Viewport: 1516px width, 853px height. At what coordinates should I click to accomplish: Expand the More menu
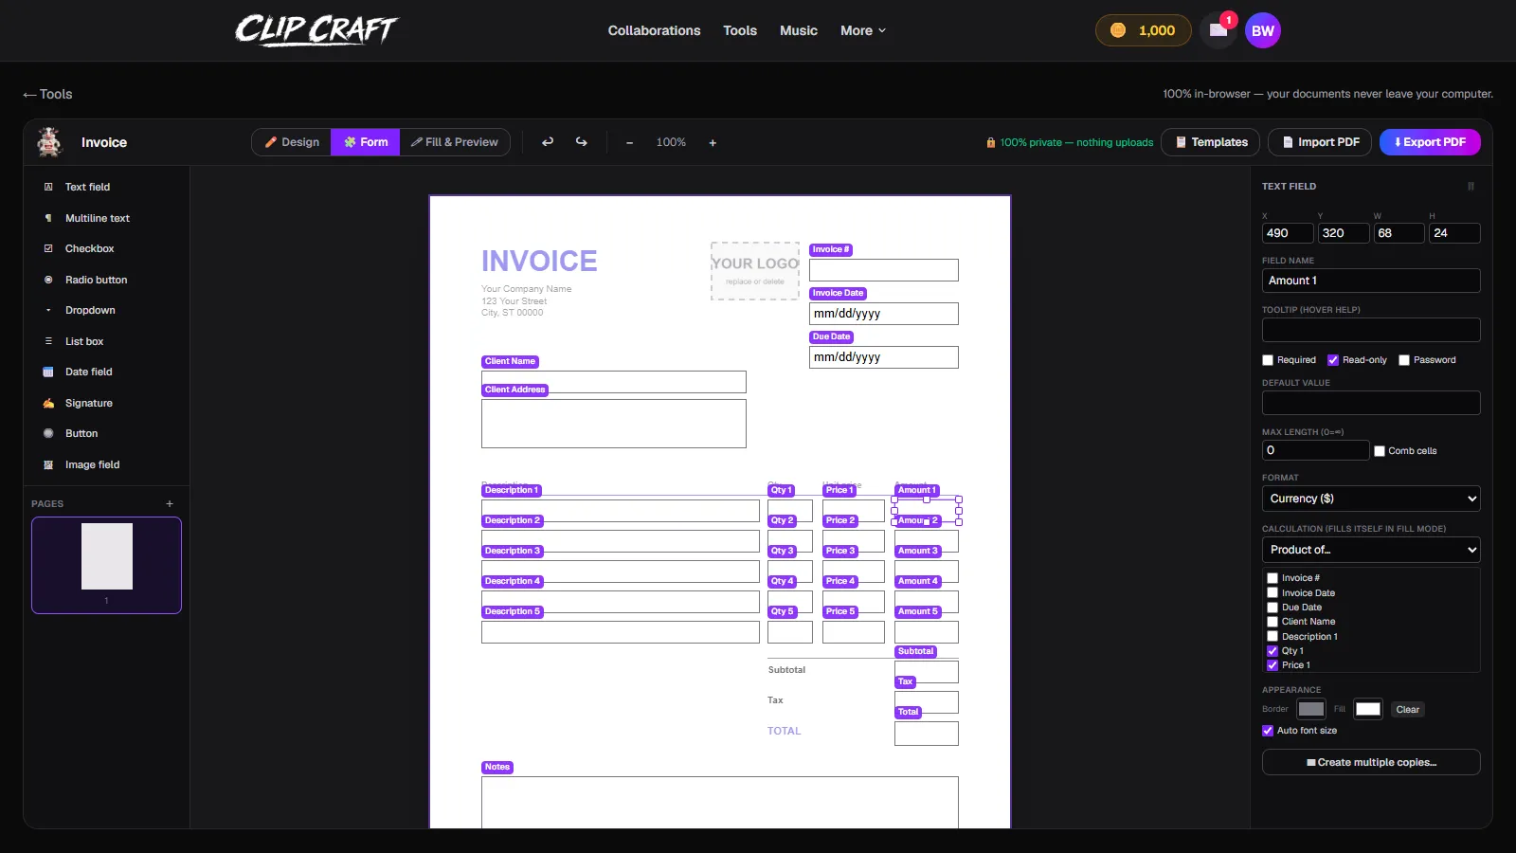click(863, 30)
